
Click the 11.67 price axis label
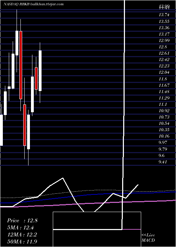click(x=164, y=85)
